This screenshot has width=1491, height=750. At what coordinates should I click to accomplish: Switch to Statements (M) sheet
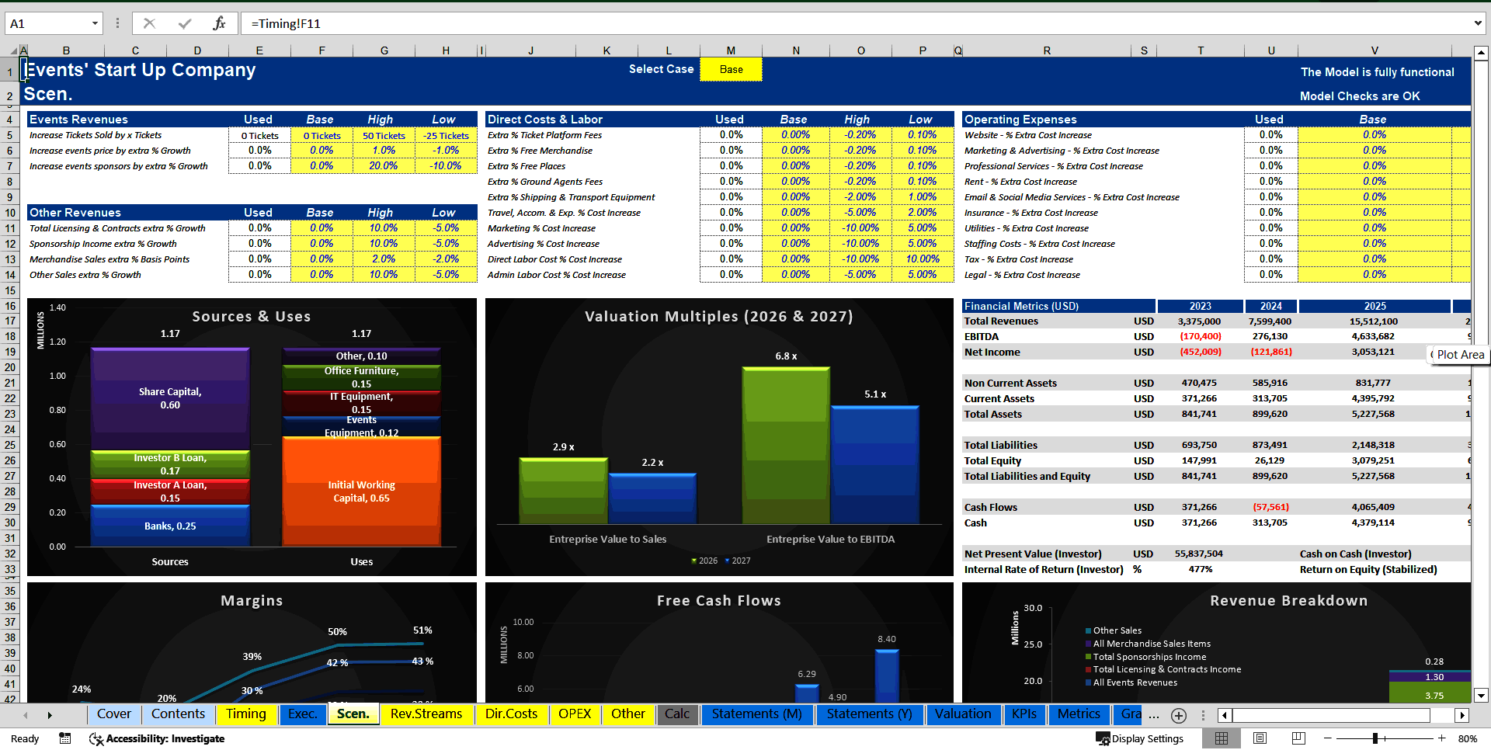757,714
